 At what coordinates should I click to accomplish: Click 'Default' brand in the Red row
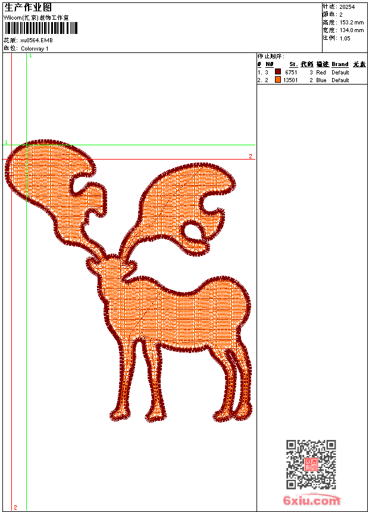coord(340,73)
